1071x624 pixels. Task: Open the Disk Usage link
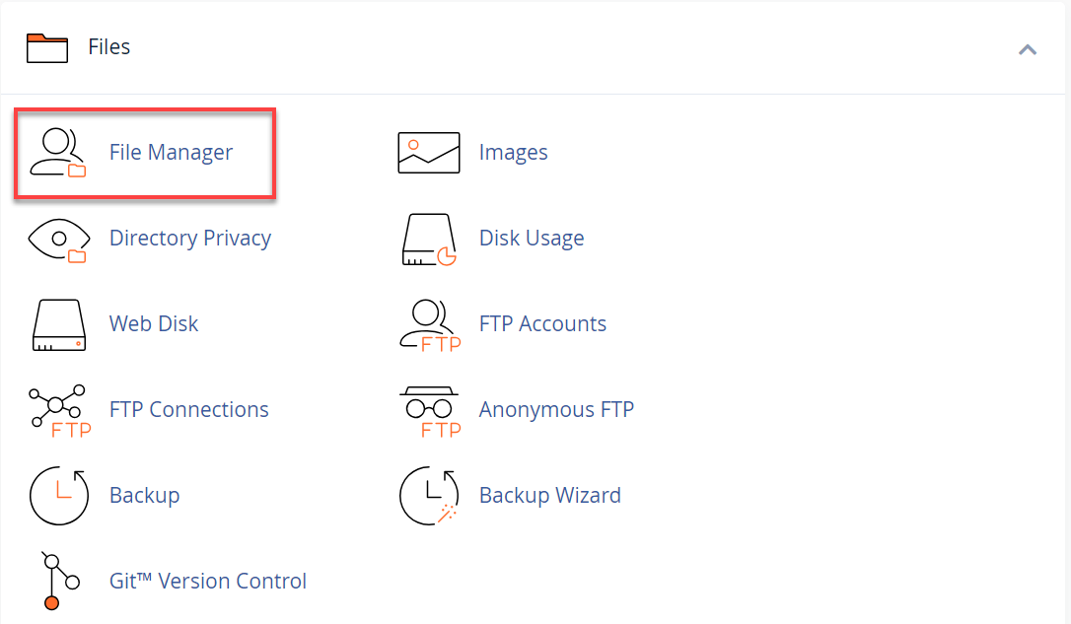pyautogui.click(x=532, y=239)
